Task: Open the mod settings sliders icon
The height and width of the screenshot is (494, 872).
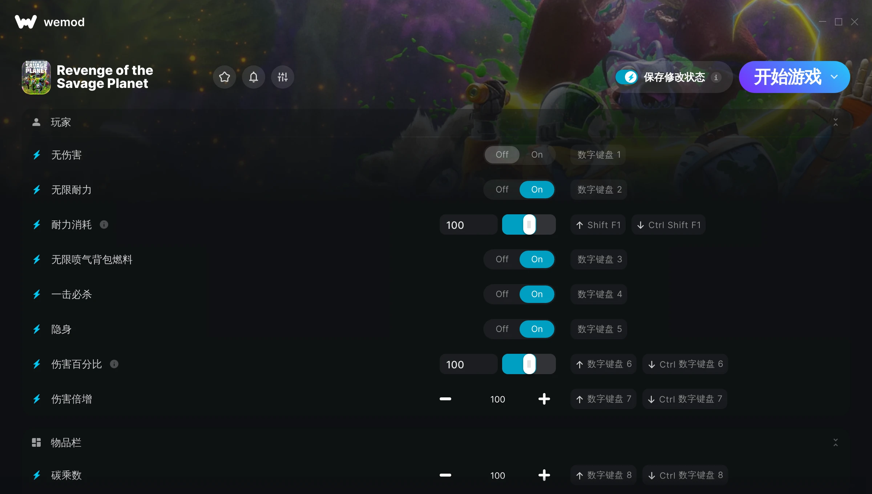Action: pos(283,77)
